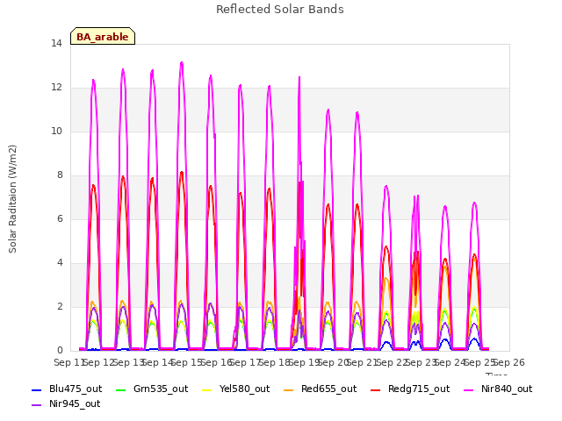Click the blue Blu475_out legend swatch
This screenshot has height=421, width=562.
[x=37, y=389]
